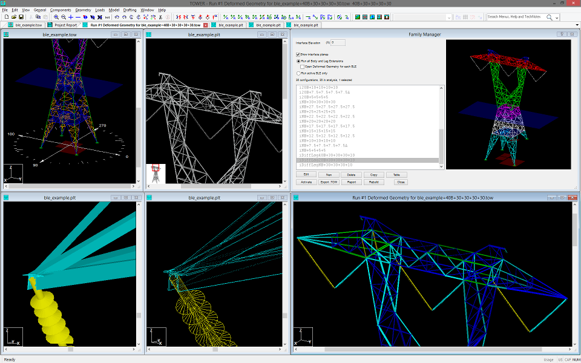Viewport: 581px width, 363px height.
Task: Select Run all Body and Leg Extensions
Action: click(298, 61)
